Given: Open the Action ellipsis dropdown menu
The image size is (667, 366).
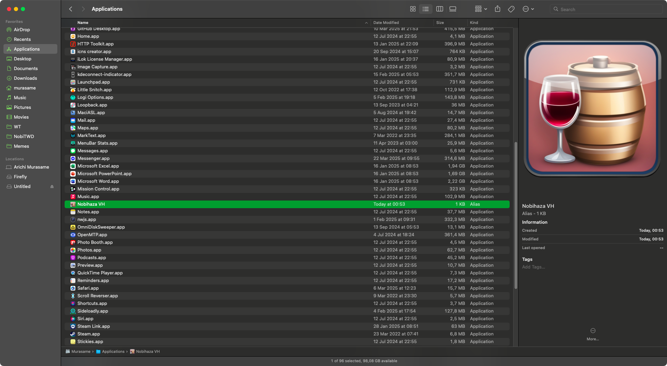Looking at the screenshot, I should pyautogui.click(x=528, y=9).
